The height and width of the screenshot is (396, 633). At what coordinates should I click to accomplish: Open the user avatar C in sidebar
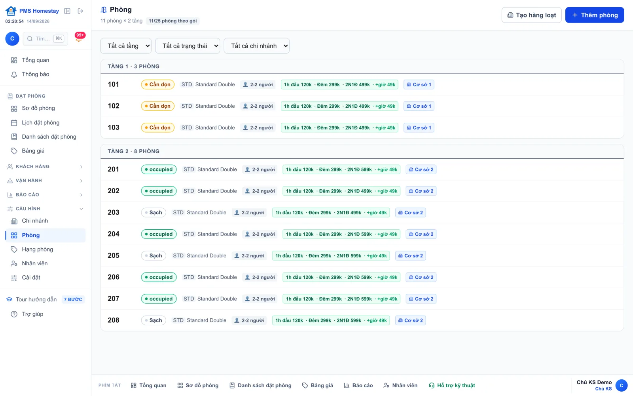[x=12, y=38]
